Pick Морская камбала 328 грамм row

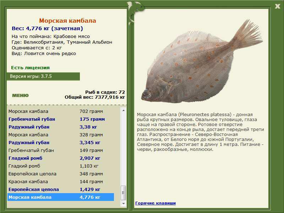click(x=60, y=135)
